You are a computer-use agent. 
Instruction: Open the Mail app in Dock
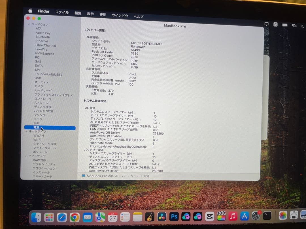[x=87, y=217]
